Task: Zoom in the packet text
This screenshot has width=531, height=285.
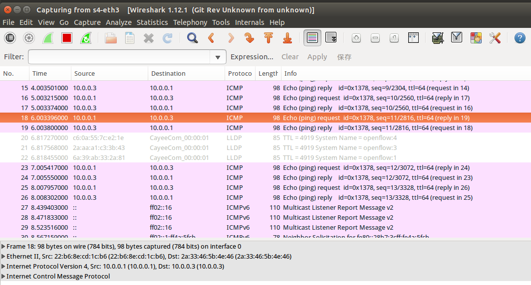Action: click(x=356, y=38)
